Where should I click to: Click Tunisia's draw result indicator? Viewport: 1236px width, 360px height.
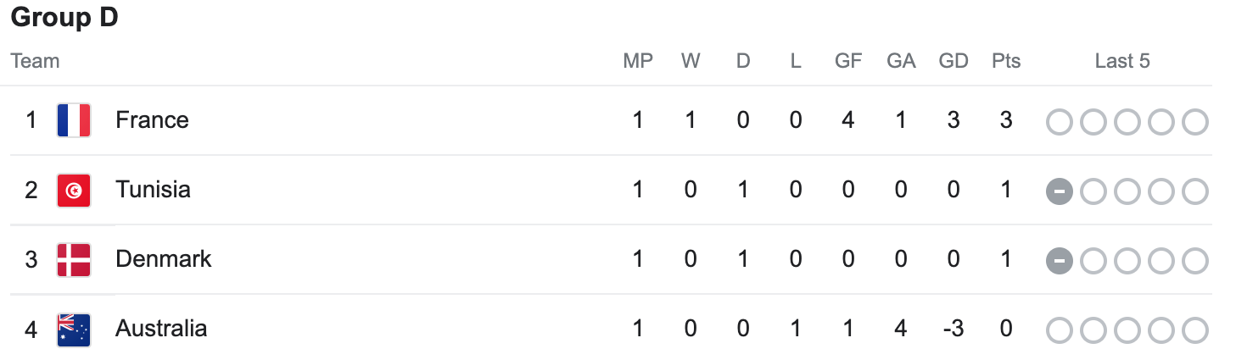tap(1060, 191)
